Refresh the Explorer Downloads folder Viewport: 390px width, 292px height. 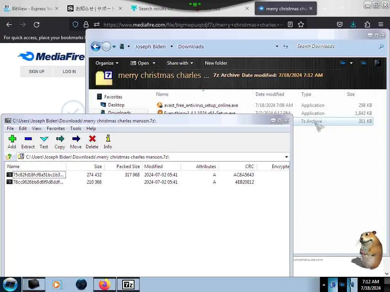pyautogui.click(x=286, y=46)
